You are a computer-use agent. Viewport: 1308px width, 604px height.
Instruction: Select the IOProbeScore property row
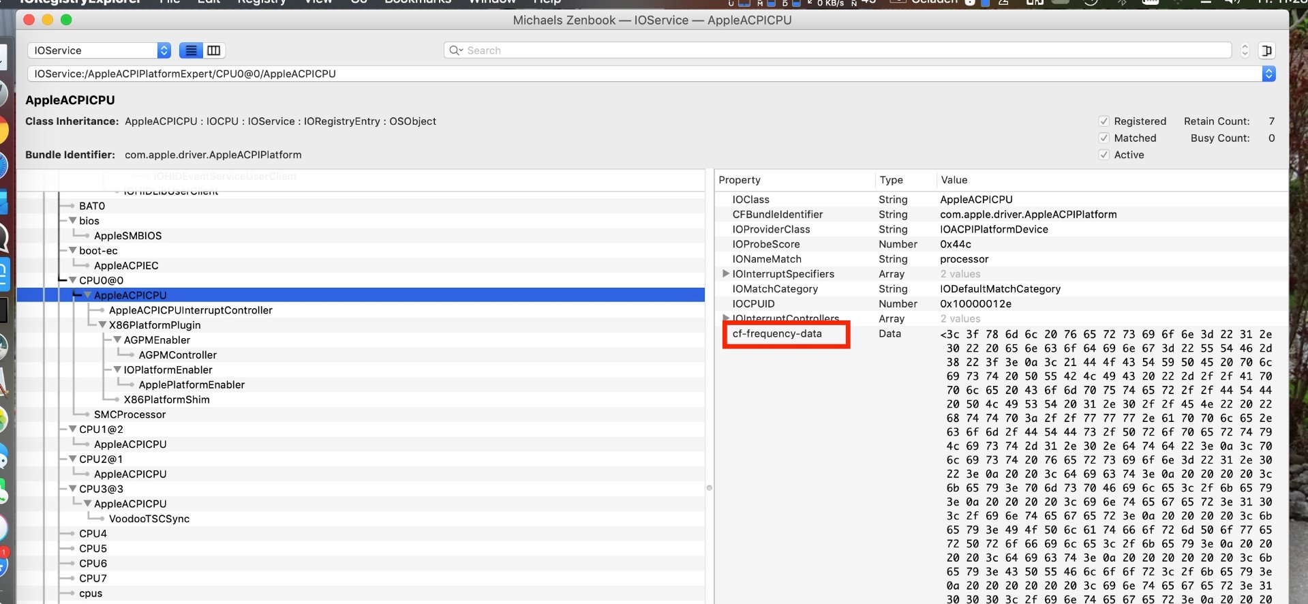(1001, 244)
